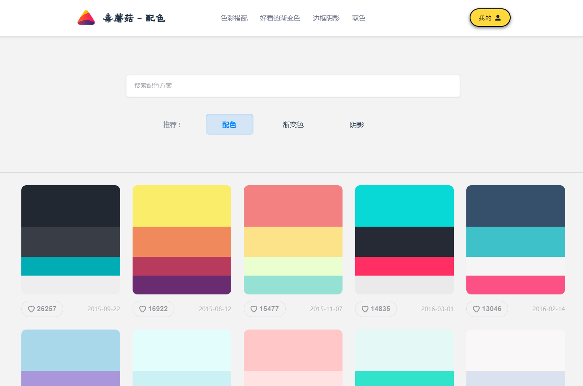Open 边框阴影 navigation link
The image size is (583, 386).
tap(326, 18)
